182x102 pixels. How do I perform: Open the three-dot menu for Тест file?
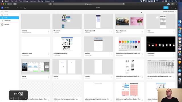[x=174, y=31]
